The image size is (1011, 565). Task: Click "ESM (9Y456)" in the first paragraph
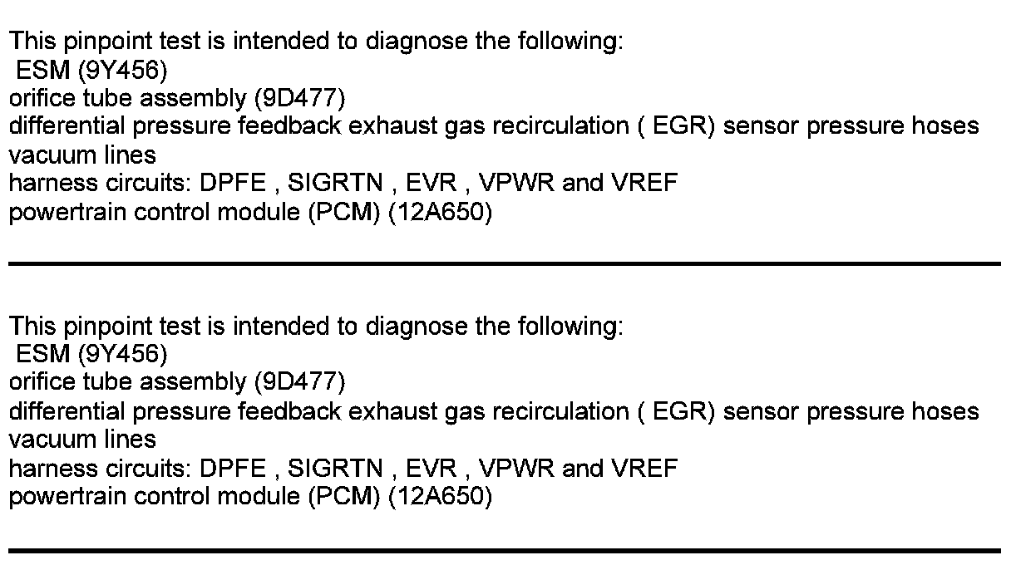point(91,70)
